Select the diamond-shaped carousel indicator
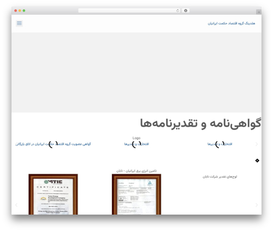Screen dimensions: 273x231 tap(257, 161)
